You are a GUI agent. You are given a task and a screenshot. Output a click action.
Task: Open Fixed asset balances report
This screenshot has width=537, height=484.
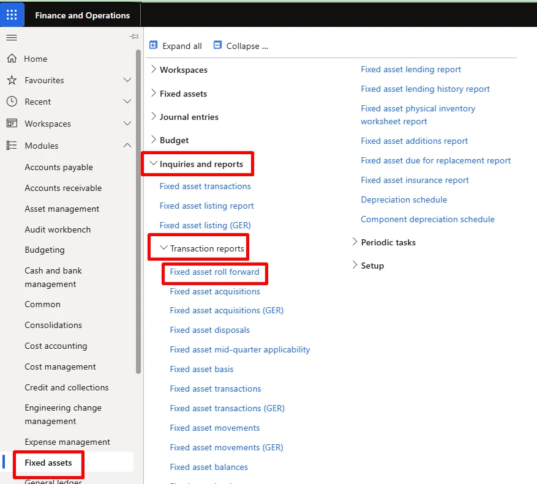209,467
